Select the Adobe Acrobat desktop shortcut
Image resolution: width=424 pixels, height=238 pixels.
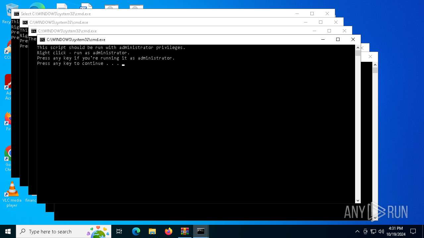click(7, 87)
